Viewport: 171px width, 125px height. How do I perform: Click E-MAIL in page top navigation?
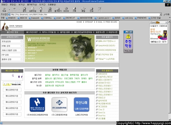(x=99, y=22)
